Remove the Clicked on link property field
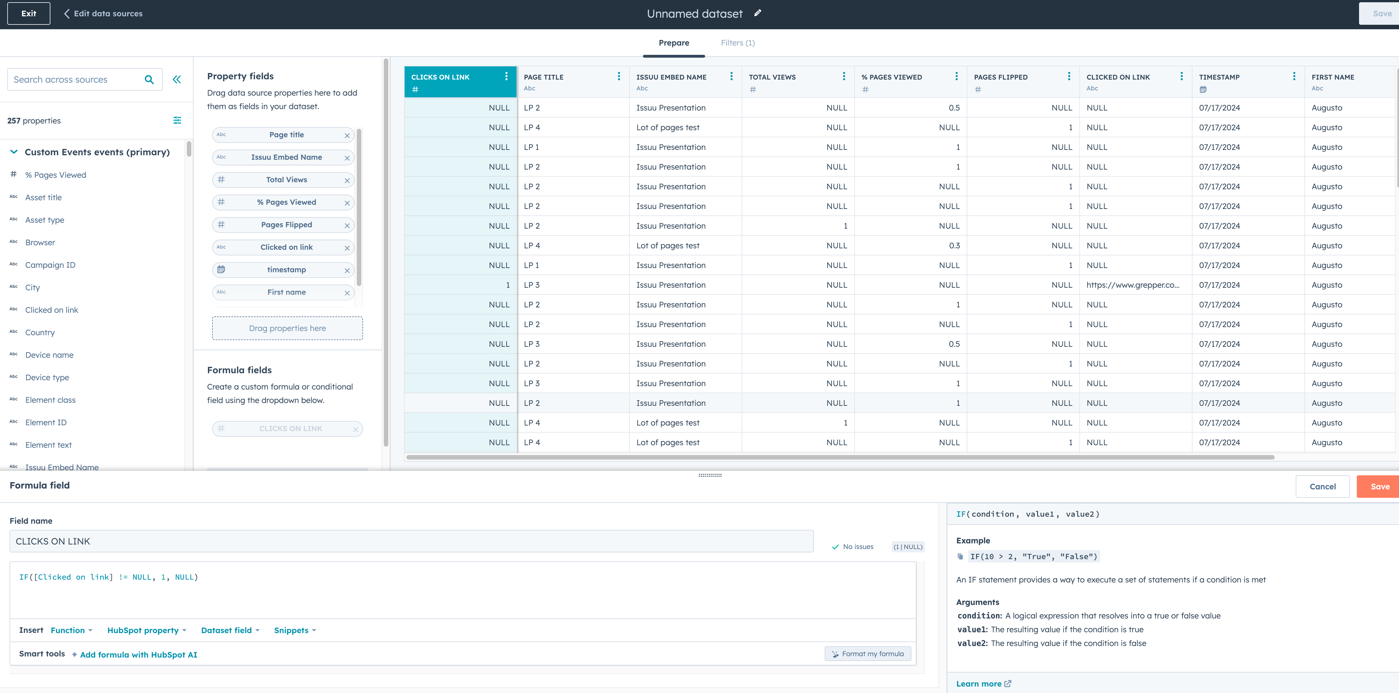This screenshot has height=693, width=1399. pyautogui.click(x=347, y=248)
